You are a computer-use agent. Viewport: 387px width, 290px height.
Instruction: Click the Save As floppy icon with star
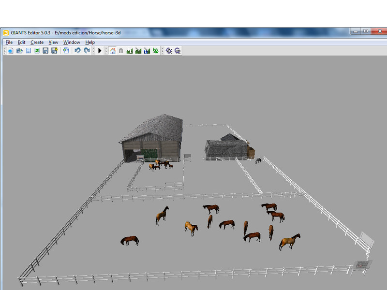tap(54, 51)
